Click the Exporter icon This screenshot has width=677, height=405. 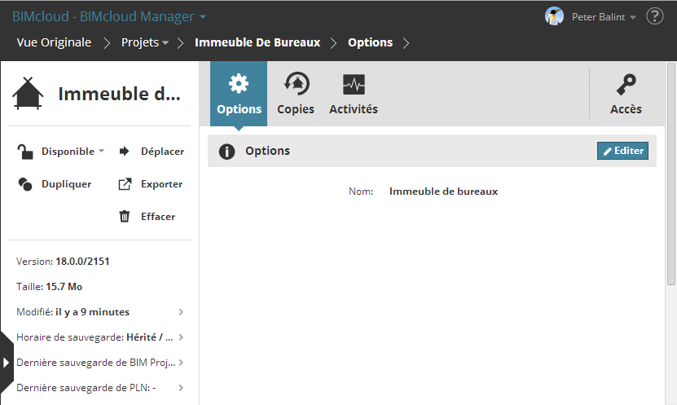(x=125, y=184)
